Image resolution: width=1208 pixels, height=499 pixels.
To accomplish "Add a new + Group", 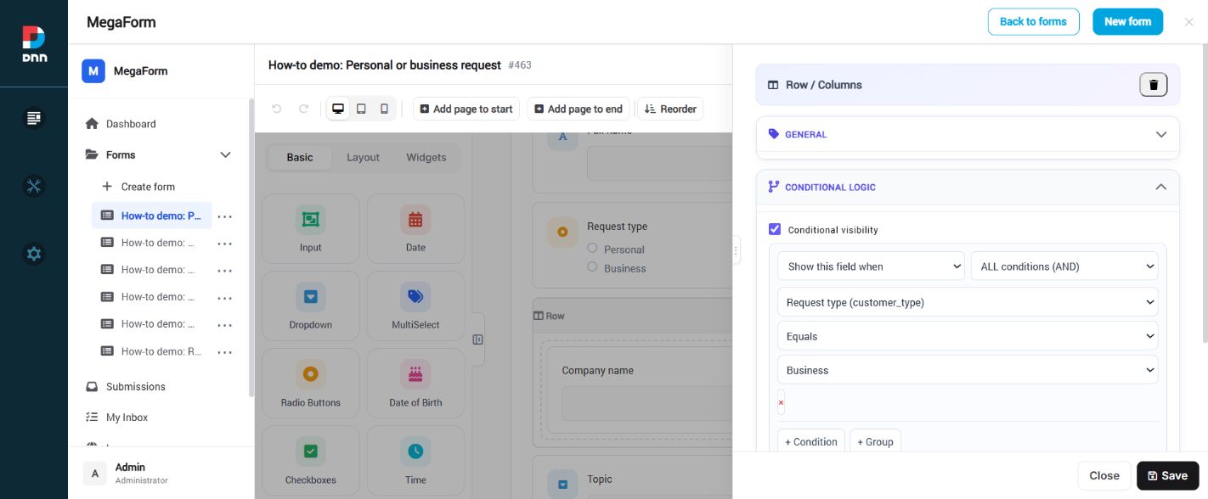I will coord(875,441).
